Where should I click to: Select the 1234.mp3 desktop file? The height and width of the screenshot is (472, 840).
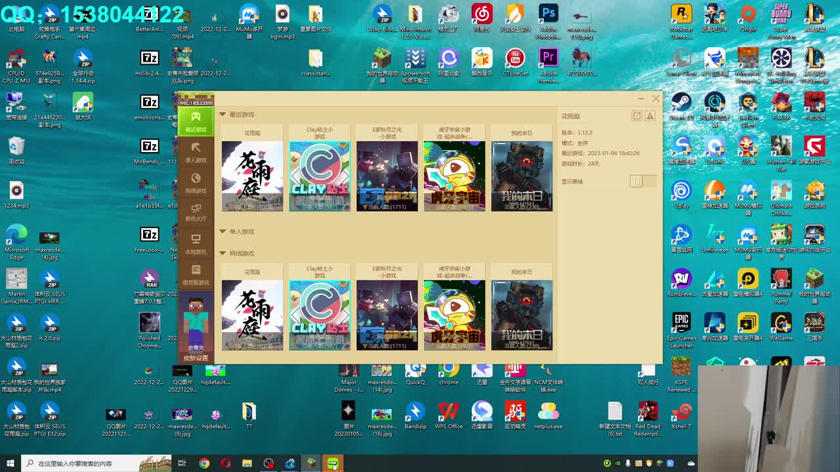click(16, 195)
